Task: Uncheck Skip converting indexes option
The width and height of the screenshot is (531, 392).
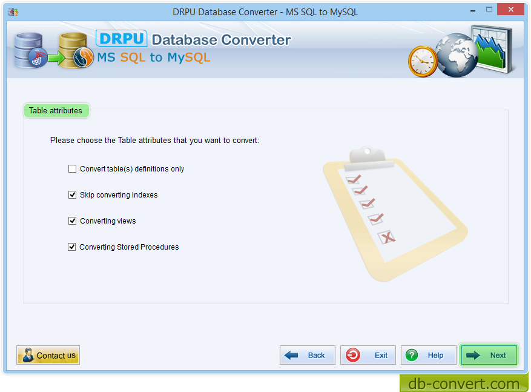Action: coord(72,195)
